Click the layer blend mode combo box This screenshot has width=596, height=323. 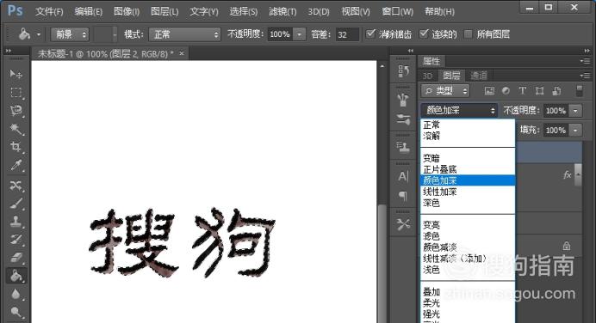coord(459,110)
